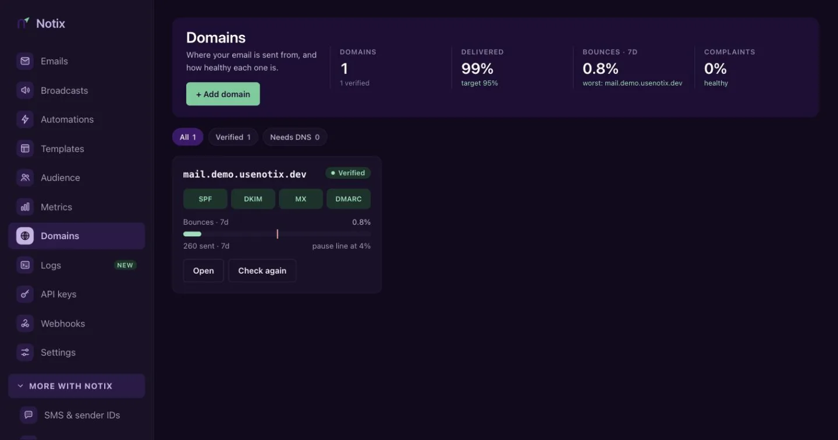The width and height of the screenshot is (838, 440).
Task: Add a new domain
Action: [x=223, y=94]
